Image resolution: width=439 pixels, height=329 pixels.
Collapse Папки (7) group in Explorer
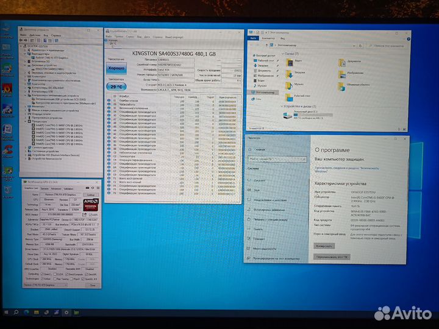[x=283, y=54]
